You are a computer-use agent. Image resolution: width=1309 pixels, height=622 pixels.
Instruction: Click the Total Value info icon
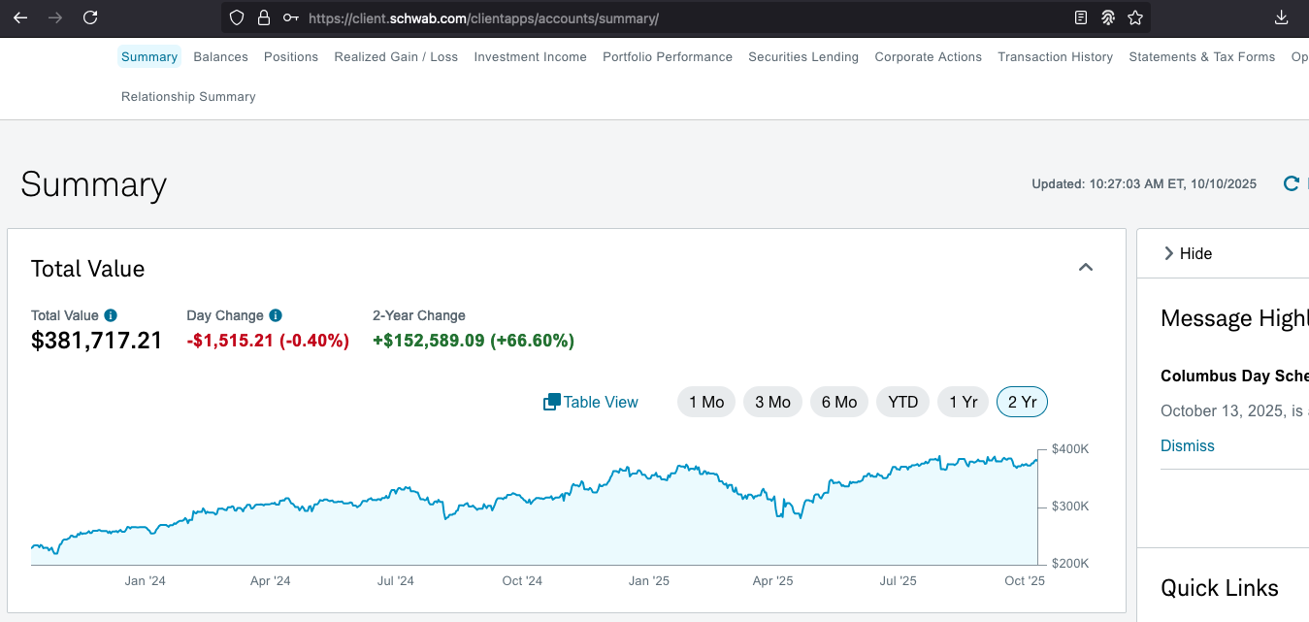(x=111, y=315)
